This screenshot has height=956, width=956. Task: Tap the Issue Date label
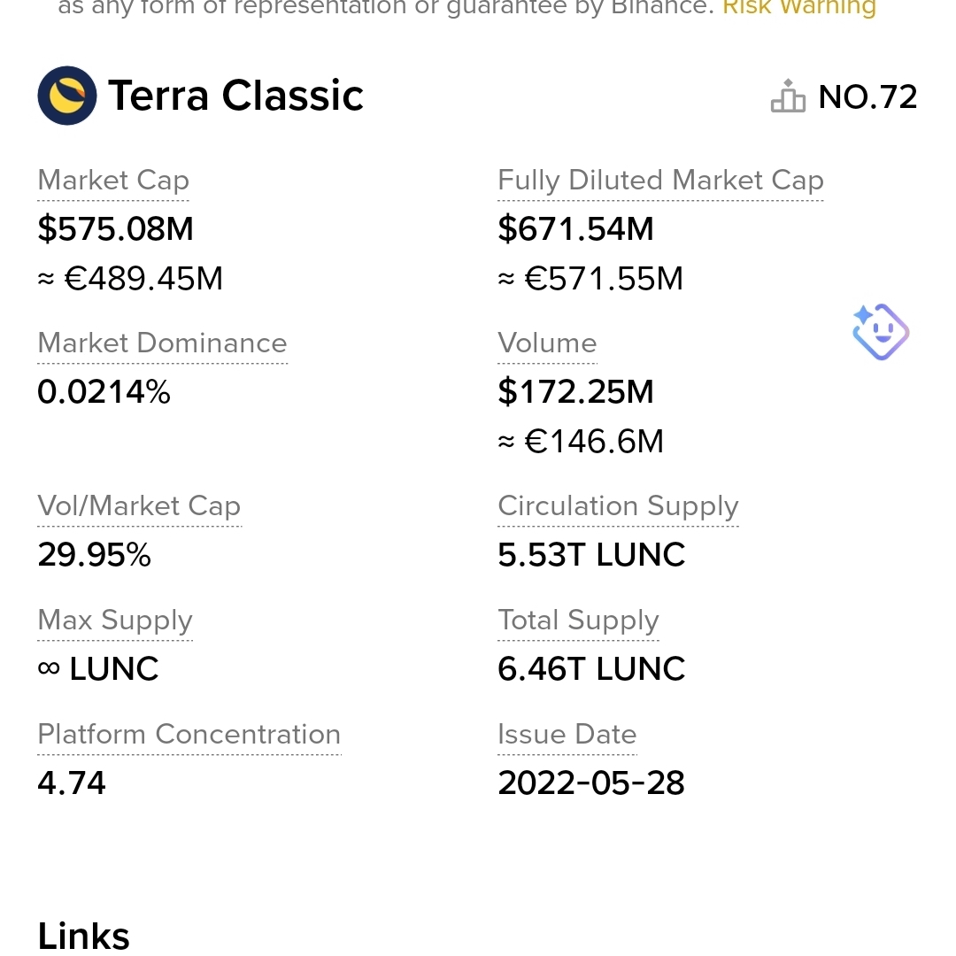click(x=567, y=734)
